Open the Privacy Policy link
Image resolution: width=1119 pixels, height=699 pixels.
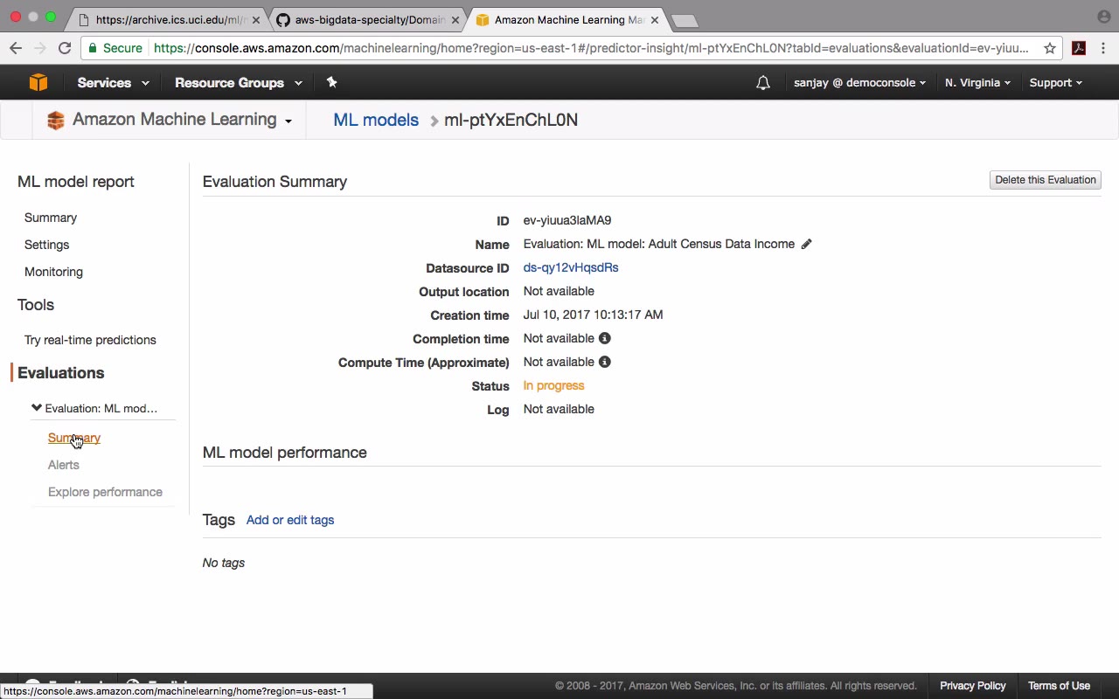[x=973, y=686]
